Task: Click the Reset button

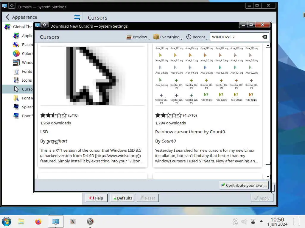Action: point(148,198)
